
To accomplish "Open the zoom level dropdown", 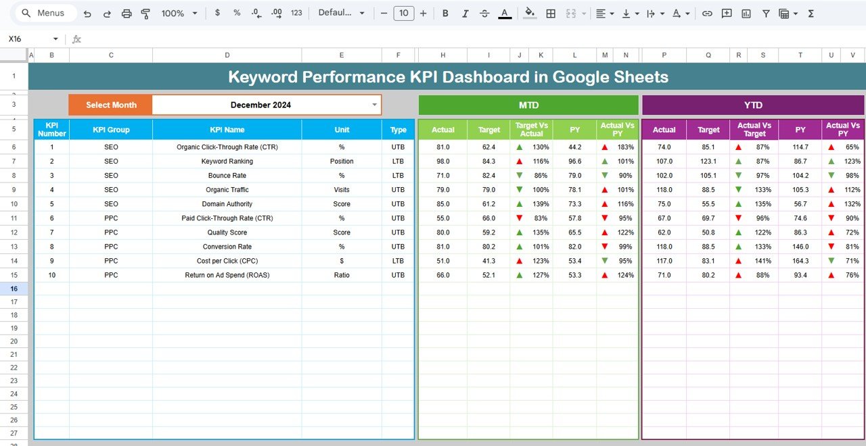I will (x=179, y=13).
